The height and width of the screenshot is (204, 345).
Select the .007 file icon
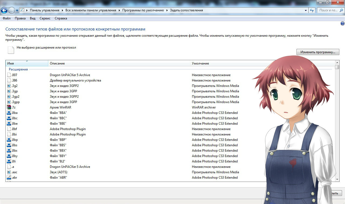pos(9,75)
